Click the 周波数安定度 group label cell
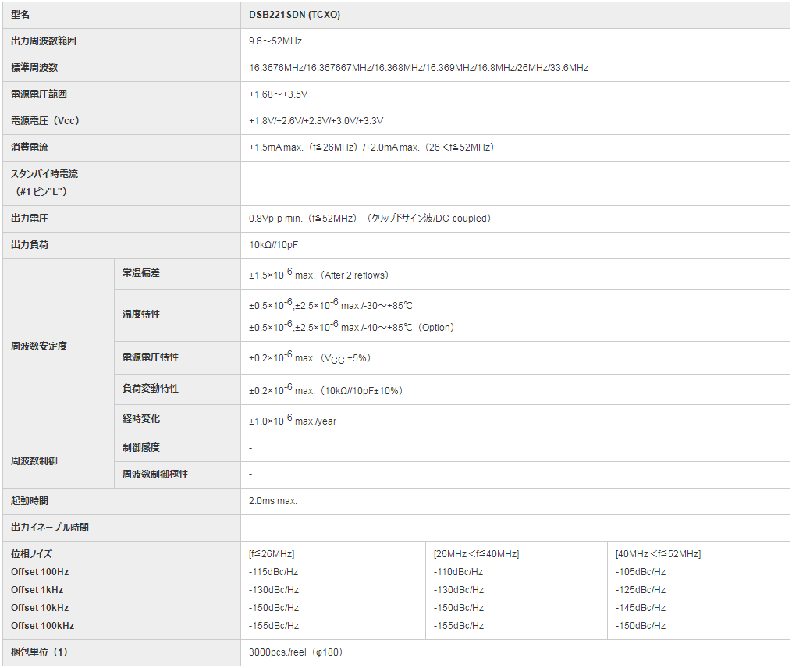The image size is (792, 668). pos(39,346)
